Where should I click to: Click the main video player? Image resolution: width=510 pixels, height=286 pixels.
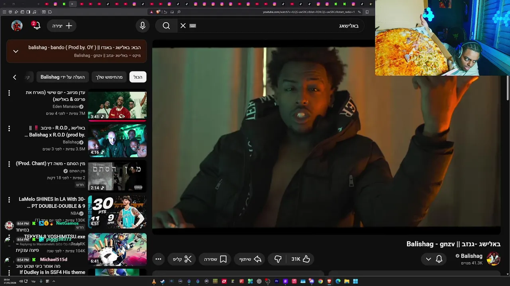click(x=326, y=137)
